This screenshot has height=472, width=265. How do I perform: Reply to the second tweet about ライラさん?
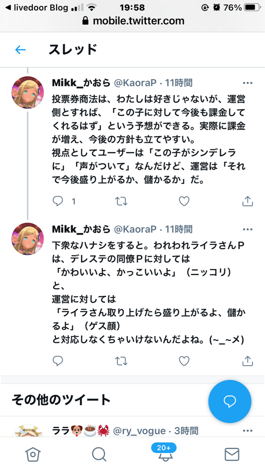(x=58, y=360)
